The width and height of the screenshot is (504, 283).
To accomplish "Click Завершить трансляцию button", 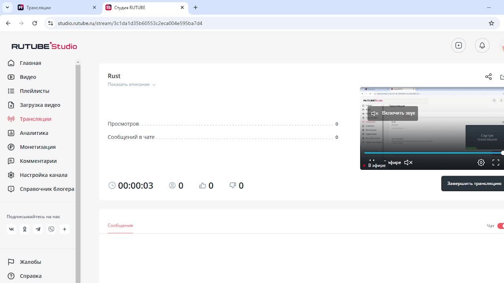I will 472,184.
